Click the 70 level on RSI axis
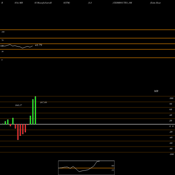 2,40
